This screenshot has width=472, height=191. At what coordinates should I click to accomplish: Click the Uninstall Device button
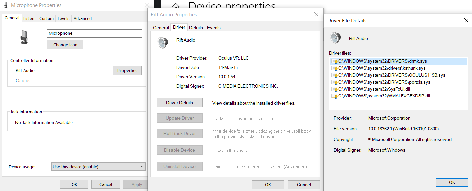click(x=180, y=166)
